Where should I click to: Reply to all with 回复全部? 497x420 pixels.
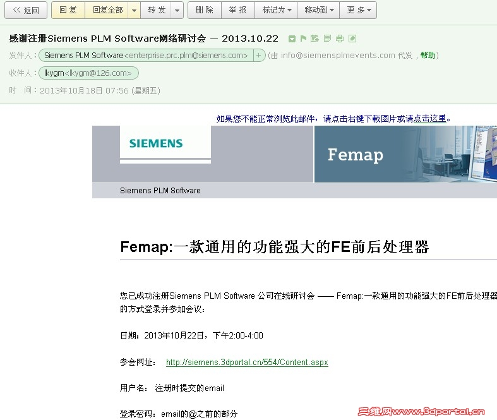pyautogui.click(x=107, y=10)
